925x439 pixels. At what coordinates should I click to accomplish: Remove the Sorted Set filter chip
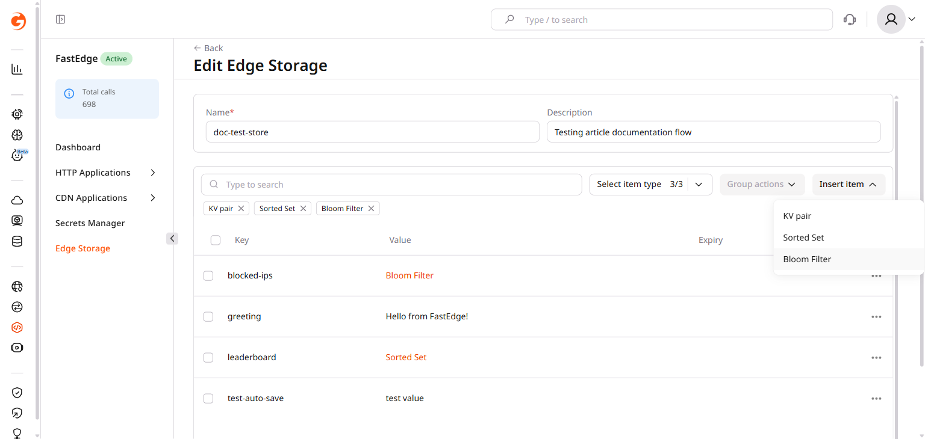tap(304, 208)
